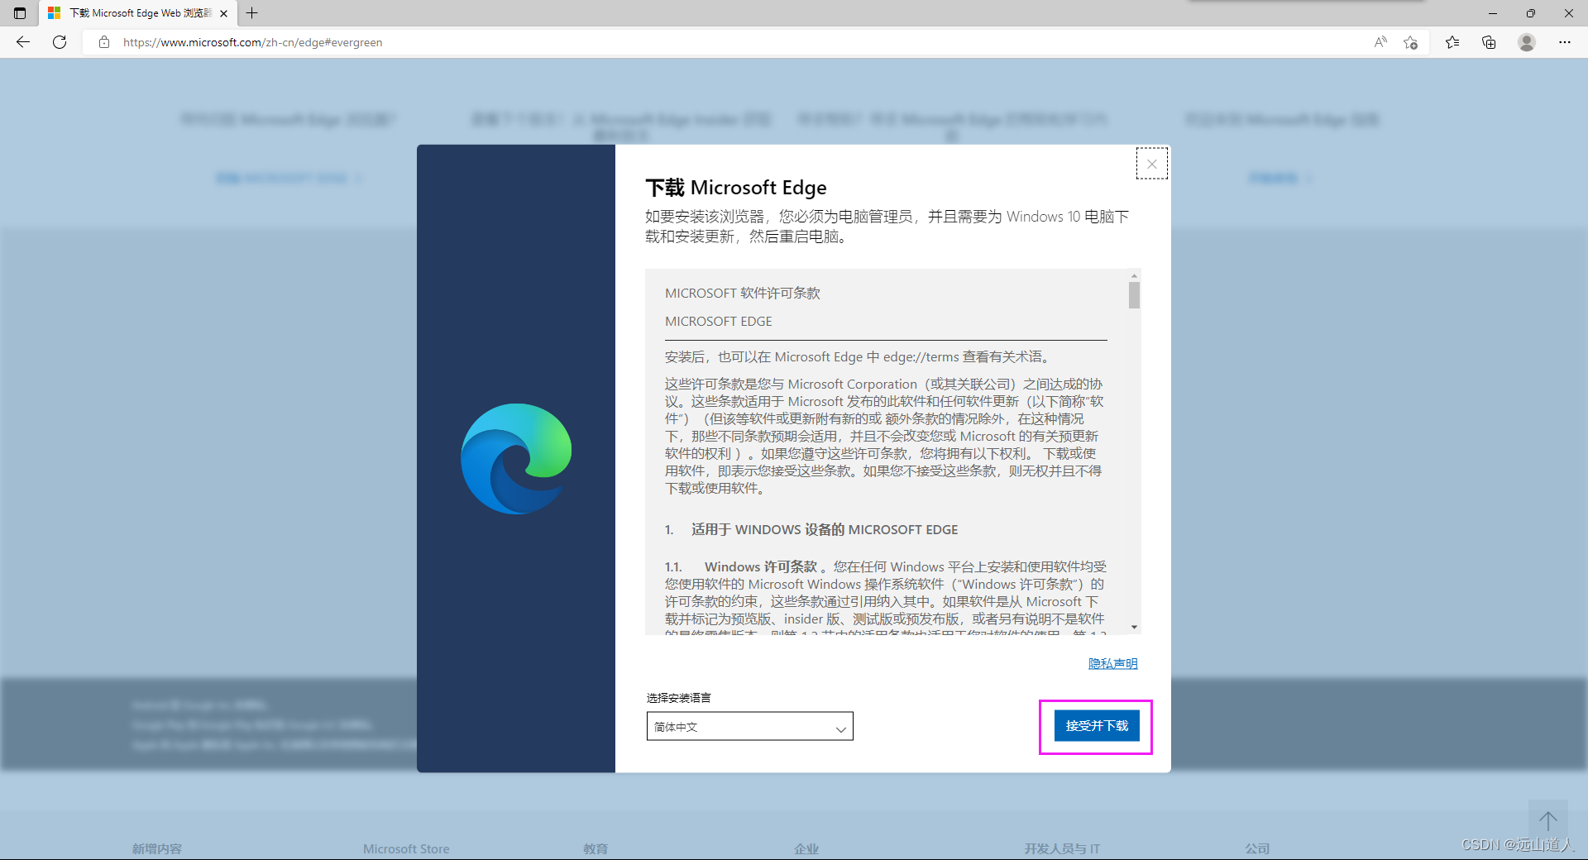Viewport: 1588px width, 860px height.
Task: Click the MICROSOFT EDGE license title
Action: pos(719,321)
